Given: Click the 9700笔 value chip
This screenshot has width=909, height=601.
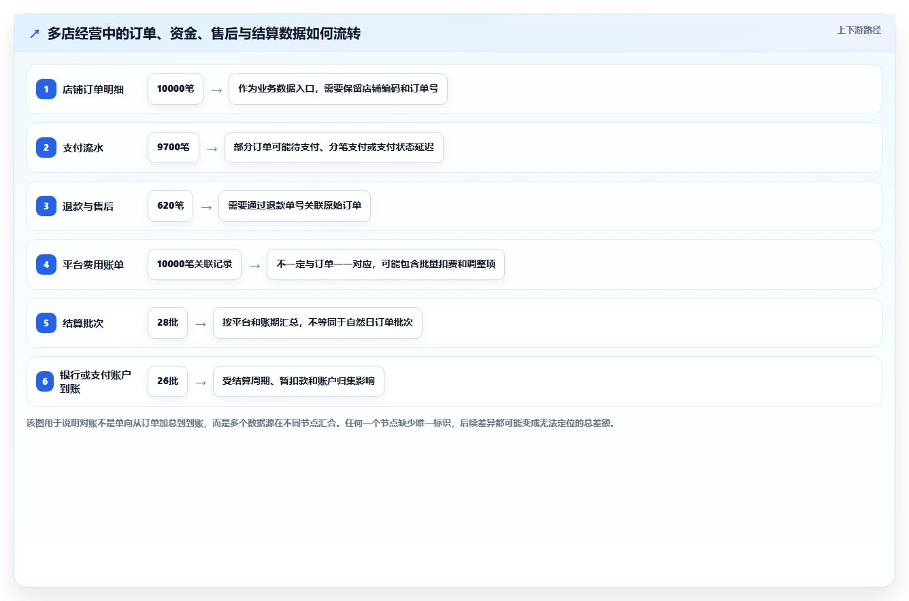Looking at the screenshot, I should 173,148.
